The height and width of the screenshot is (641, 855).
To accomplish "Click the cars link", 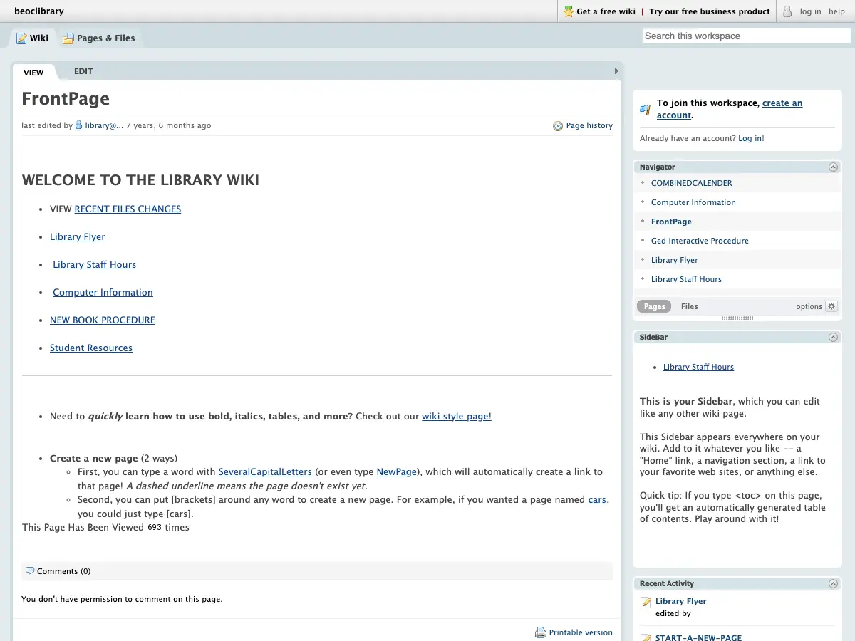I will click(597, 499).
